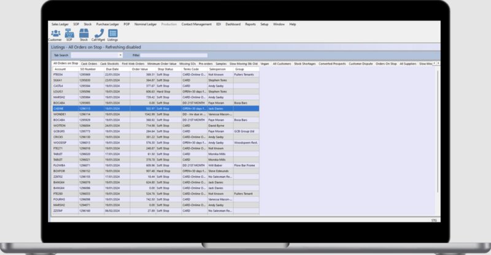Image resolution: width=491 pixels, height=255 pixels.
Task: Switch to the All Suppliers tab
Action: tap(408, 64)
